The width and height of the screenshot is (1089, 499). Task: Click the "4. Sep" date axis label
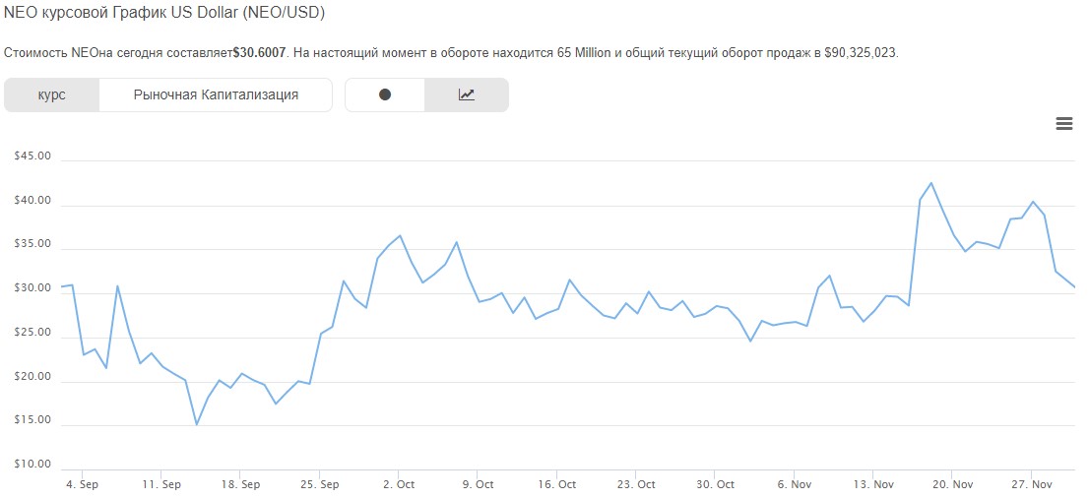pyautogui.click(x=82, y=484)
